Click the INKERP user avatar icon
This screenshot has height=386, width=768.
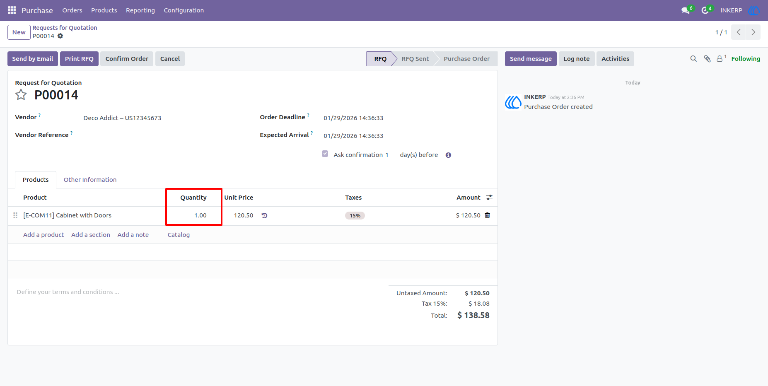click(754, 10)
